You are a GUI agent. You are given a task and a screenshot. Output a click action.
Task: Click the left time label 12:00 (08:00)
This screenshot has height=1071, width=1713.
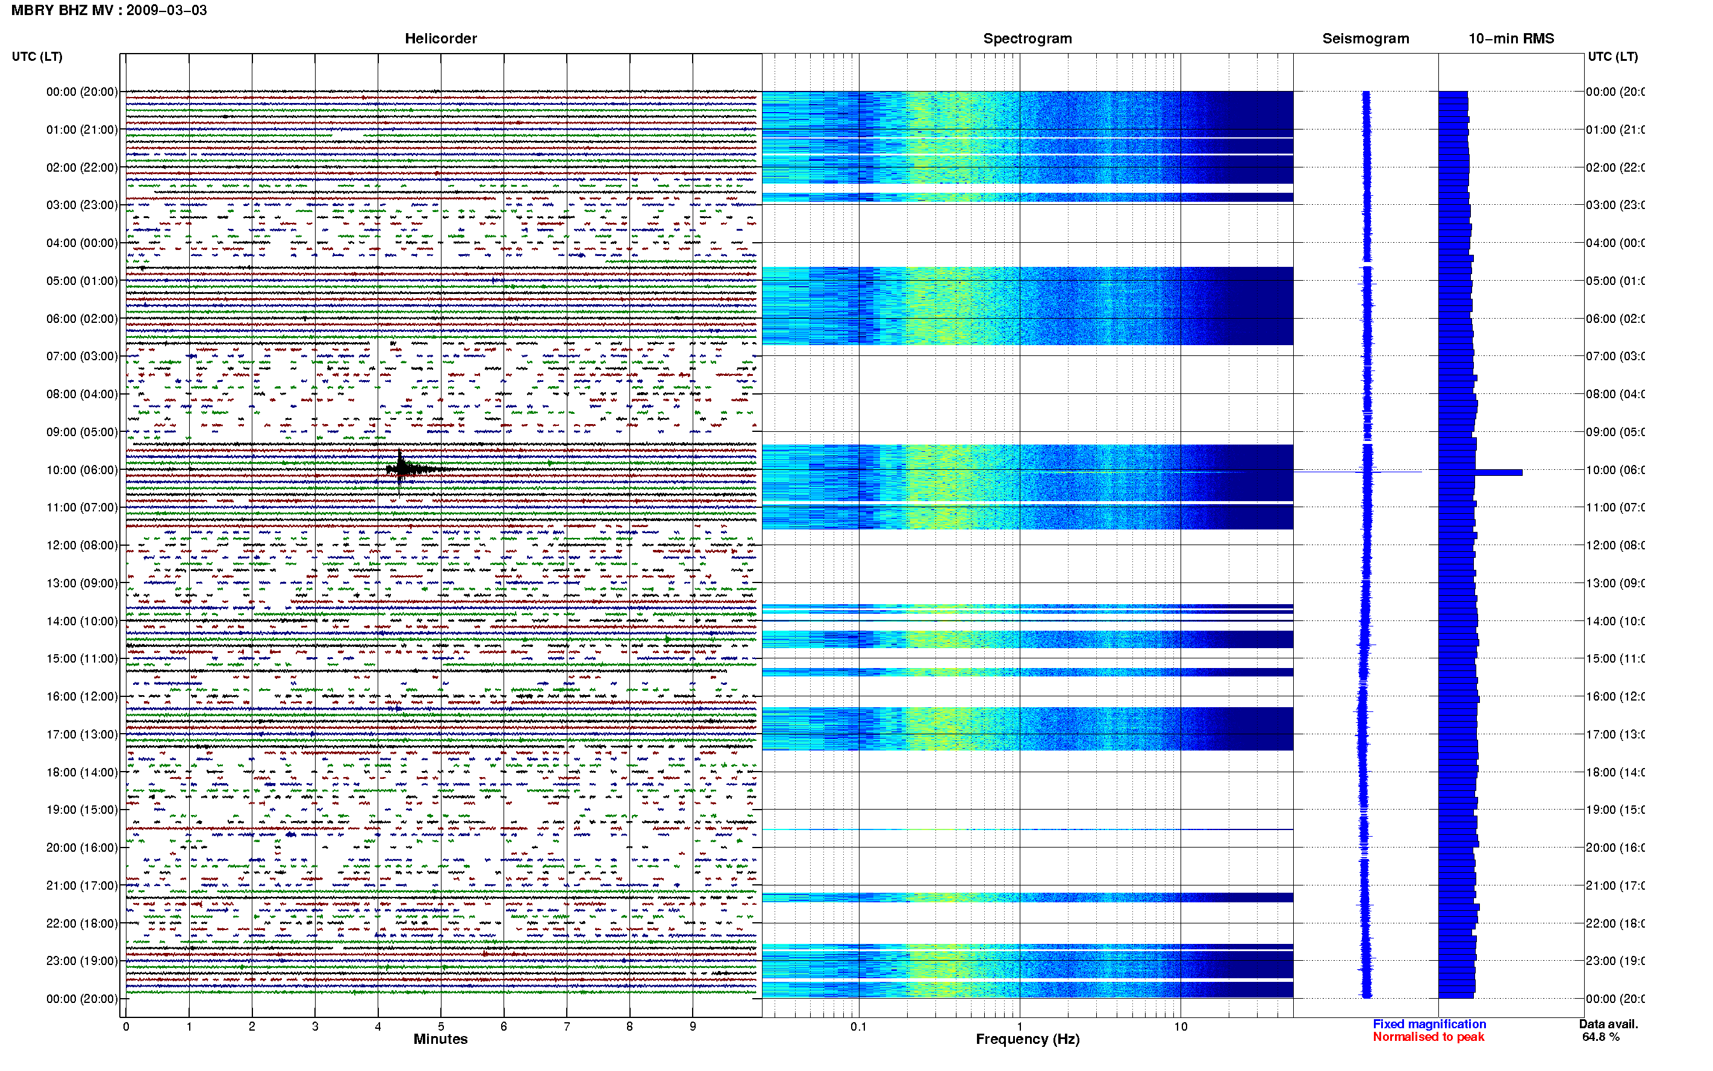(x=82, y=545)
